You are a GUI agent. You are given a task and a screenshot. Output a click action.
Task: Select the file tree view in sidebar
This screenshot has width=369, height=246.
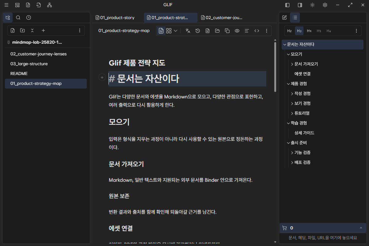click(8, 18)
